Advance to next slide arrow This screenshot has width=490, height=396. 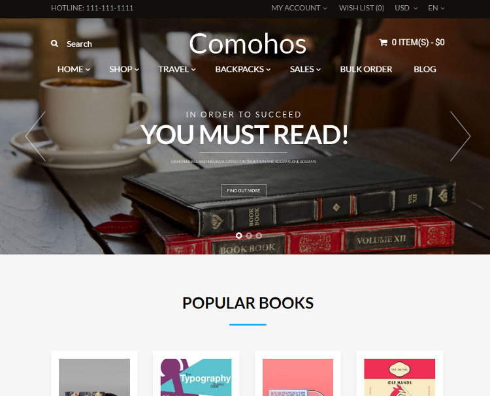click(460, 136)
